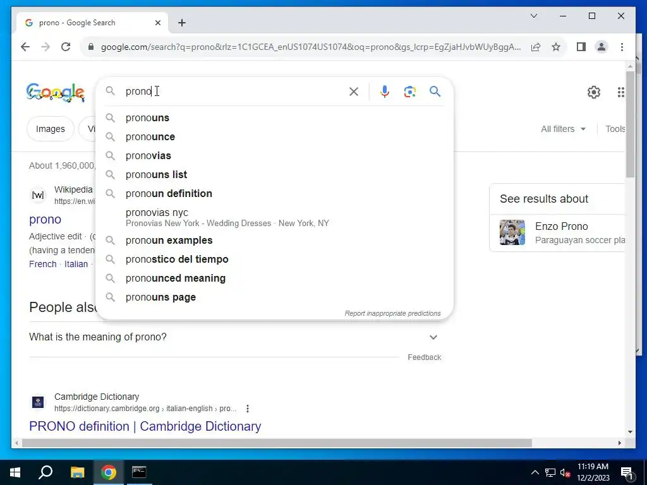Select the 'pronoun examples' suggestion

click(274, 241)
